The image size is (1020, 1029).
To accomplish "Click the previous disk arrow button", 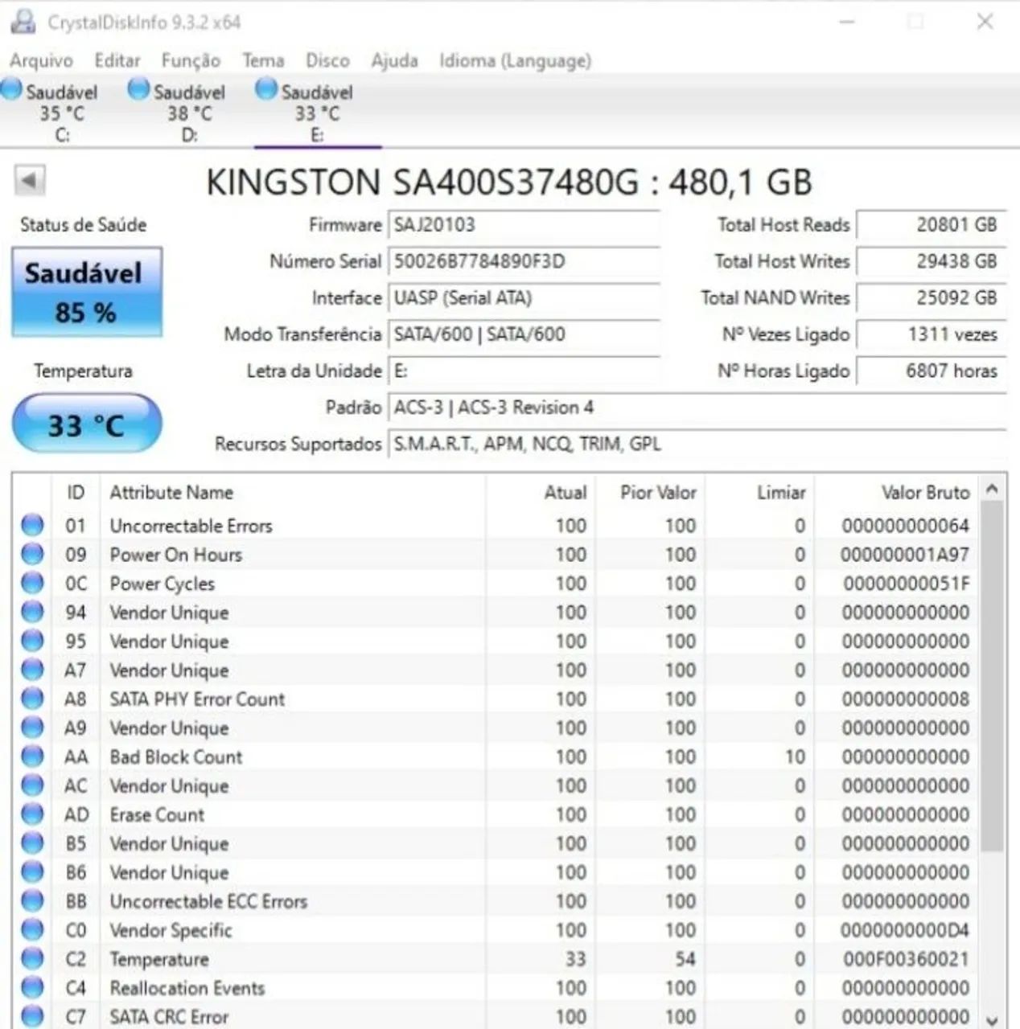I will pos(30,181).
